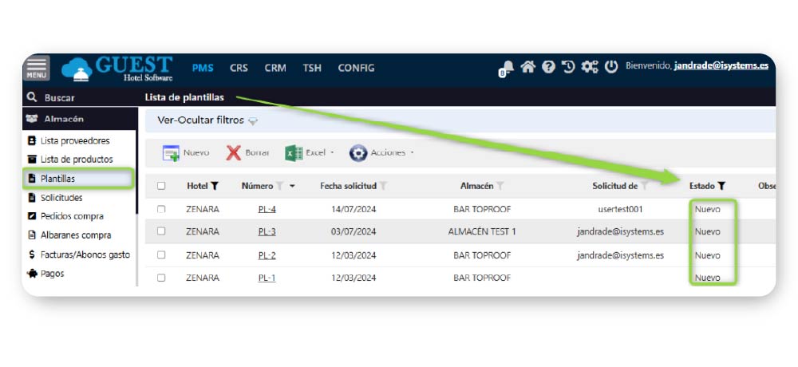Viewport: 798px width, 367px height.
Task: Open the settings gears icon
Action: click(x=590, y=67)
